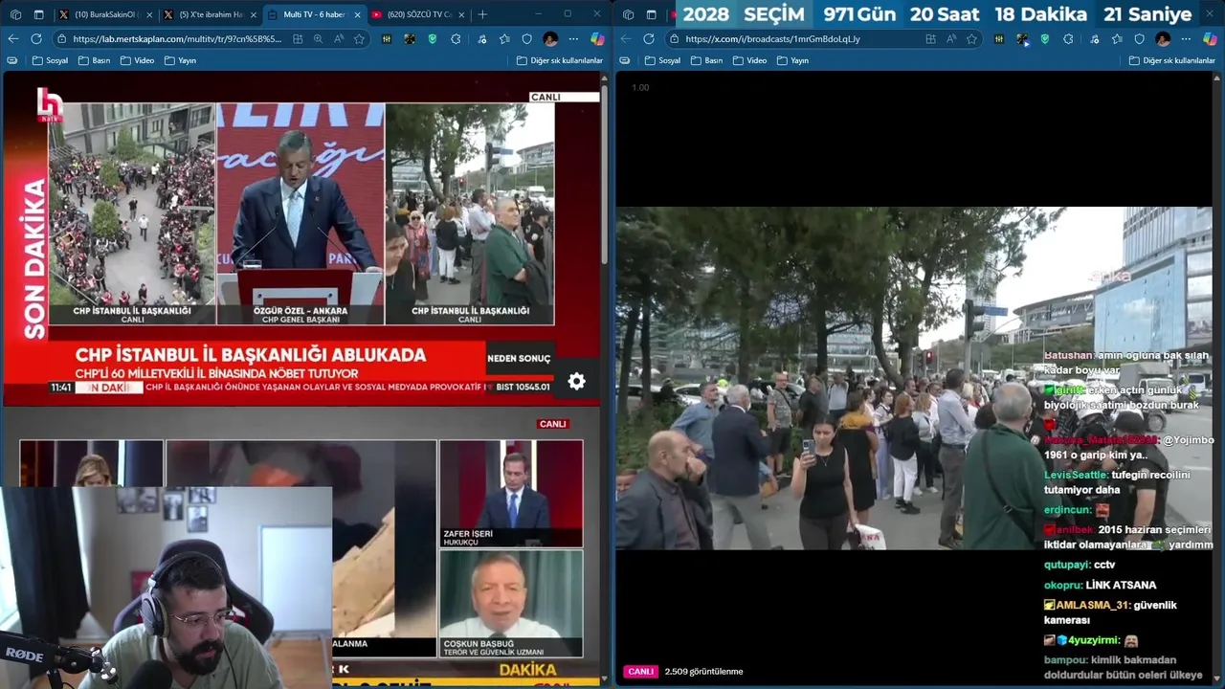Open tab actions menu in left window

pos(39,14)
